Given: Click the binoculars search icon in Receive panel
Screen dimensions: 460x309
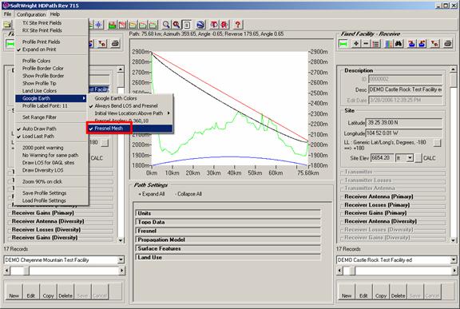Looking at the screenshot, I should [x=399, y=44].
